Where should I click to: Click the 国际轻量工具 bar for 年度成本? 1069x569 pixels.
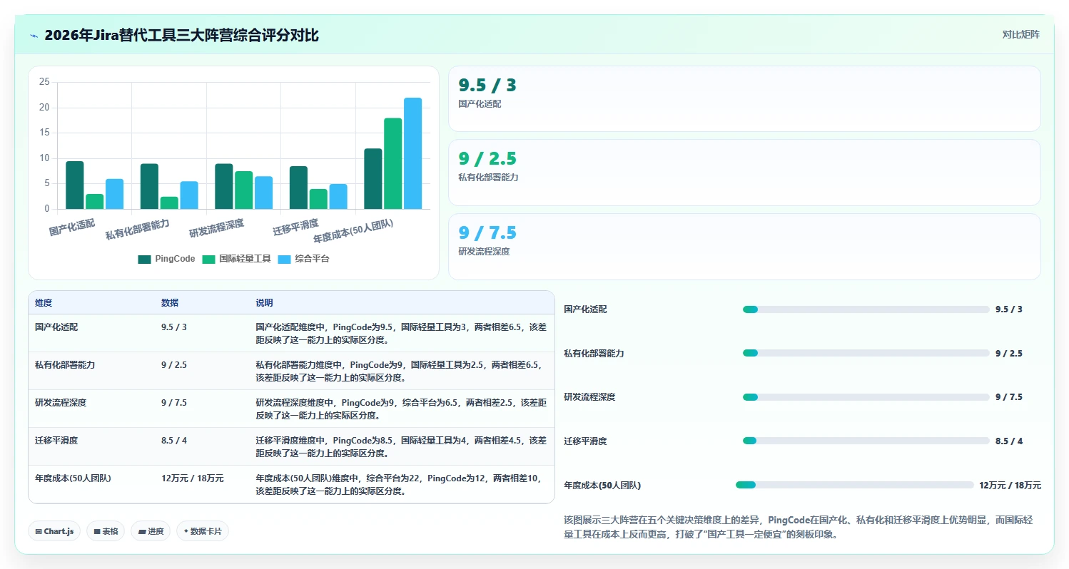click(x=393, y=164)
